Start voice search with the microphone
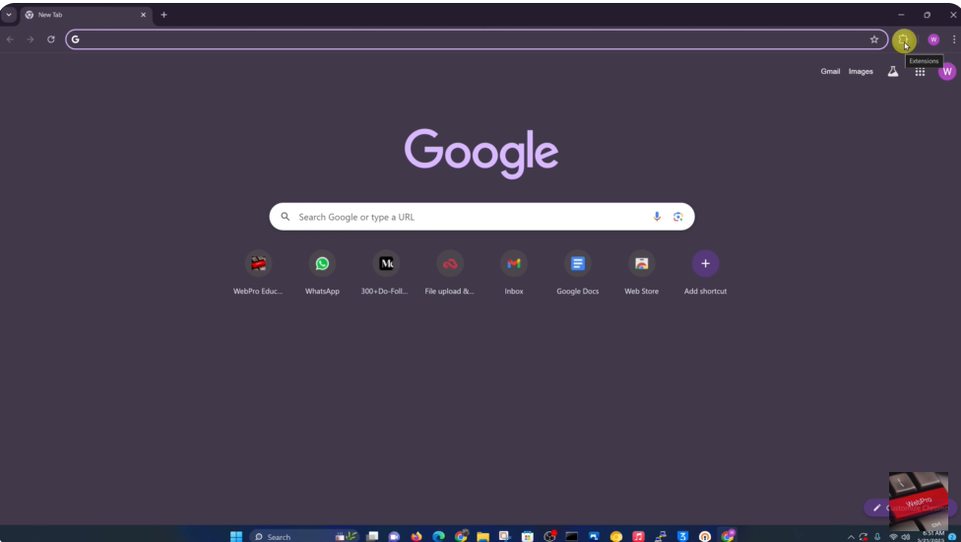Viewport: 961px width, 542px height. (657, 217)
